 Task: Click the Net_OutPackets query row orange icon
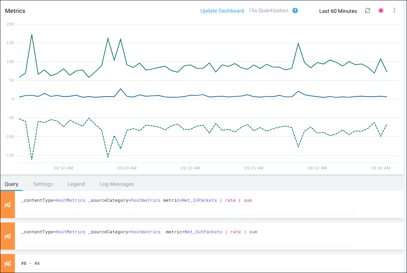click(x=7, y=236)
